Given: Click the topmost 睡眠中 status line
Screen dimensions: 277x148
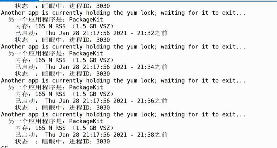Looking at the screenshot, I should pos(62,6).
